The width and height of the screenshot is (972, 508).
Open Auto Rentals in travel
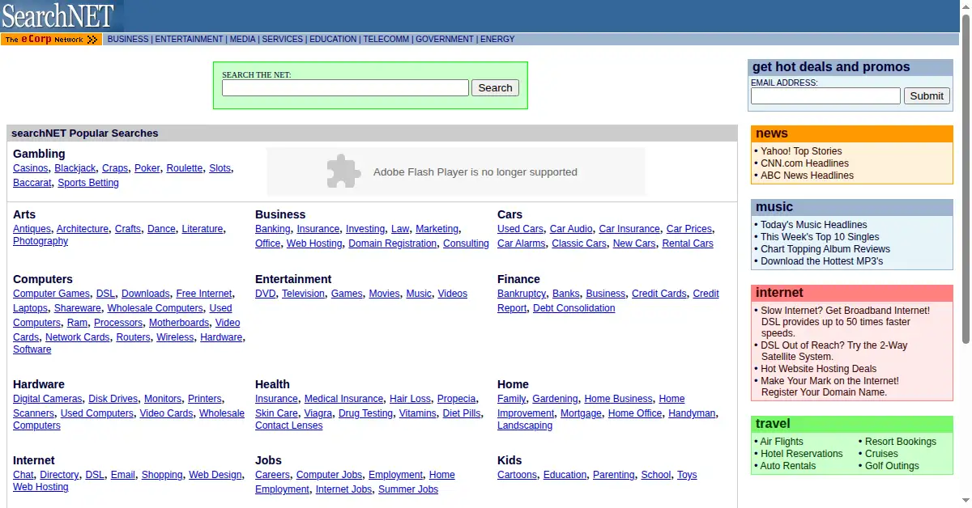click(x=788, y=466)
